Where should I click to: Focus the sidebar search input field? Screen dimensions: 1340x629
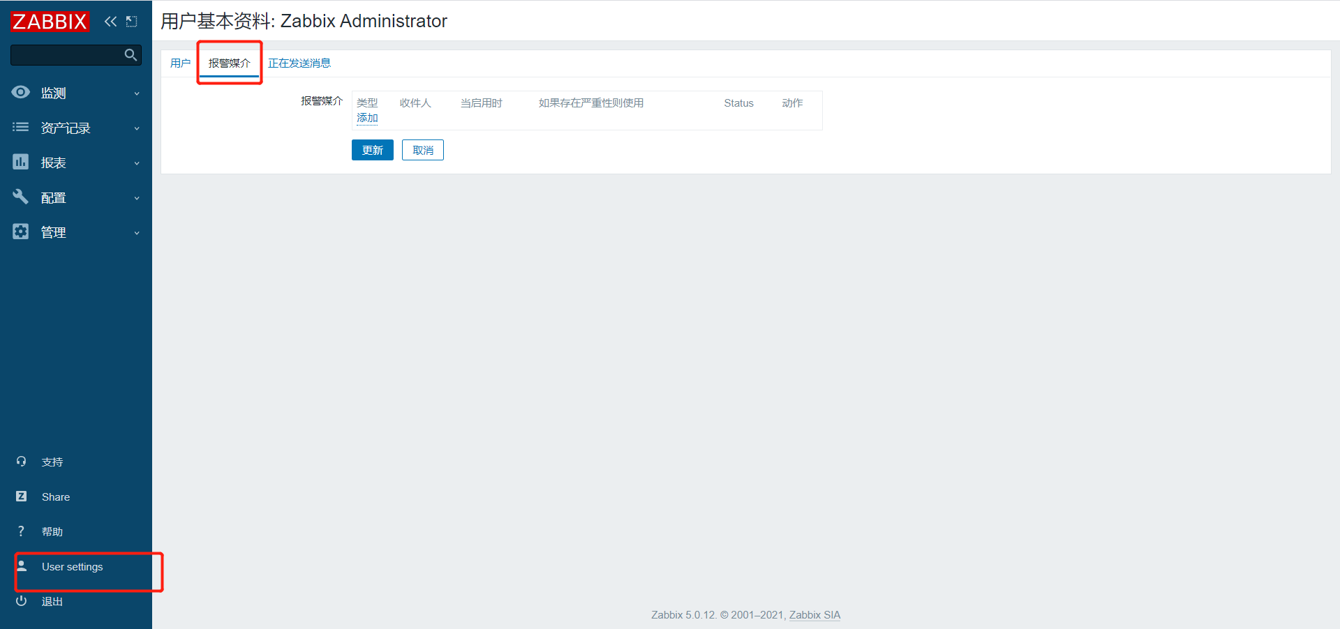pos(67,54)
